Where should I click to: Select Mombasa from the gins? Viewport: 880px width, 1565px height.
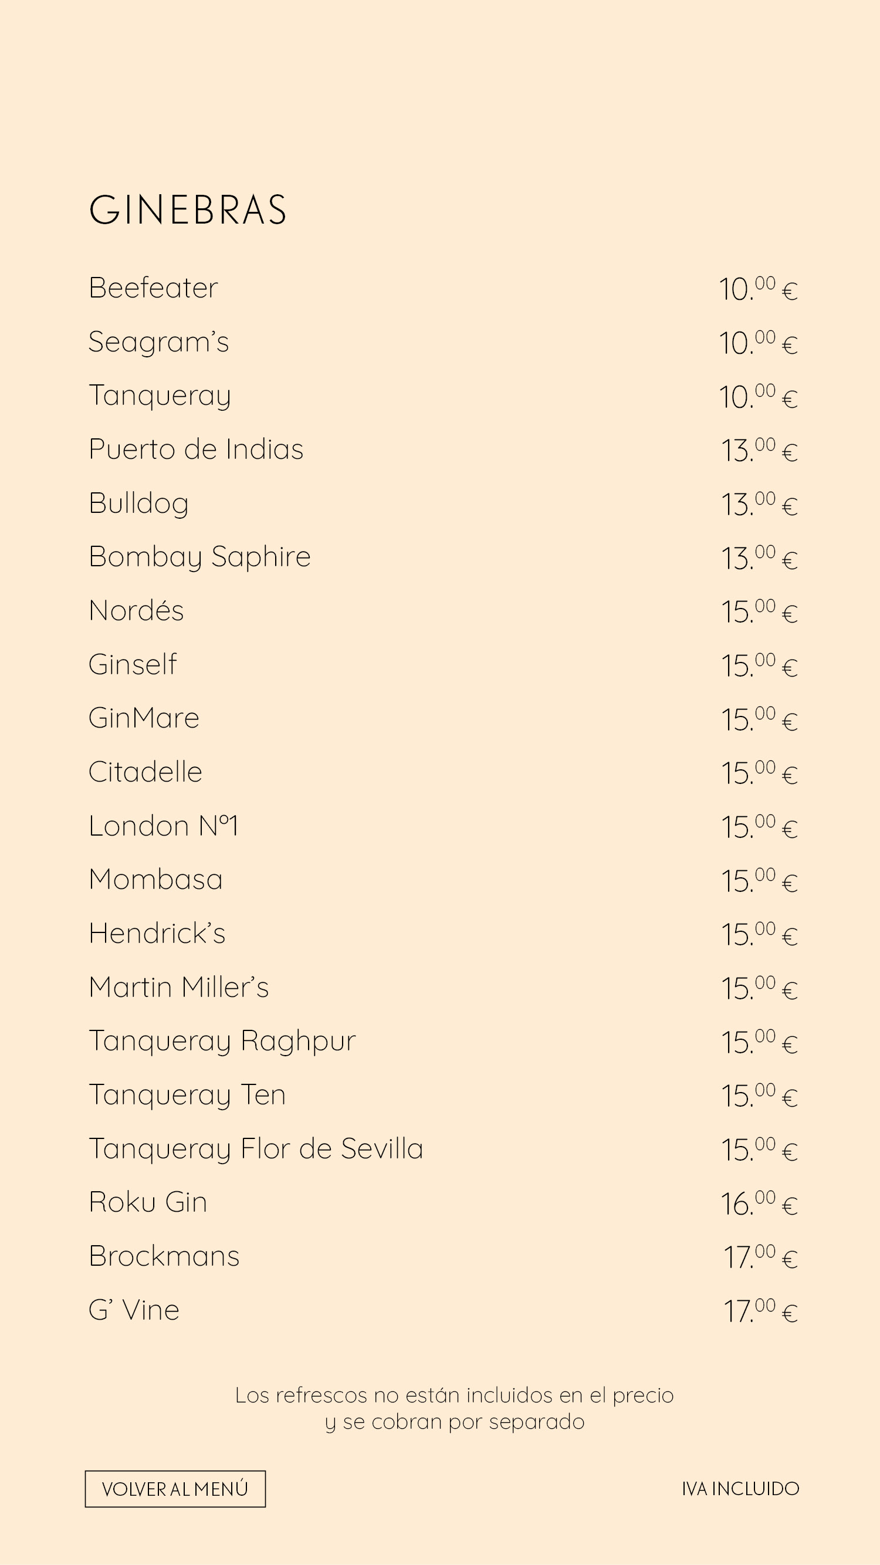coord(155,880)
